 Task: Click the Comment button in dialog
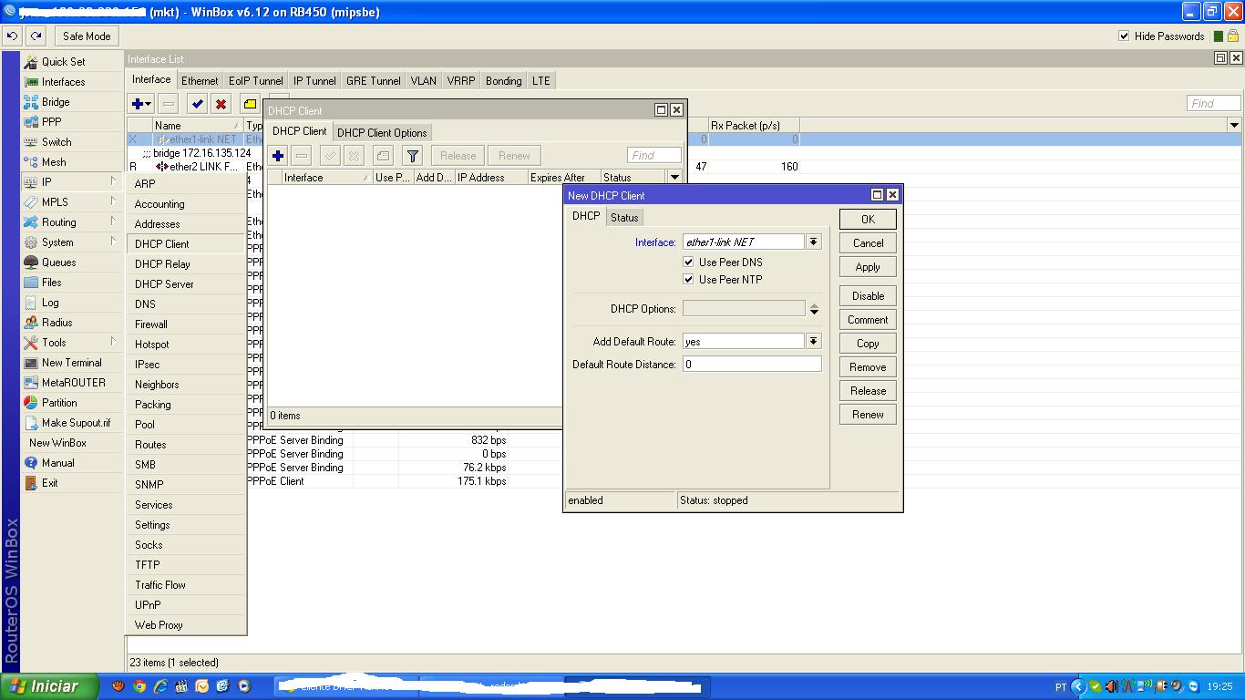click(868, 320)
